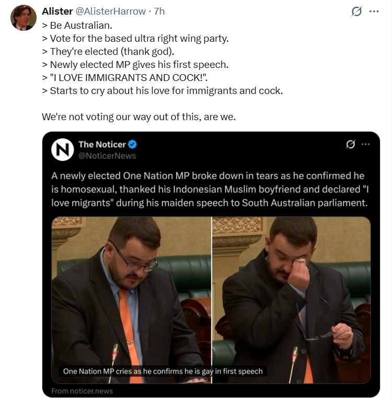Click the Grok icon on Alister's tweet
The height and width of the screenshot is (398, 392).
point(356,11)
